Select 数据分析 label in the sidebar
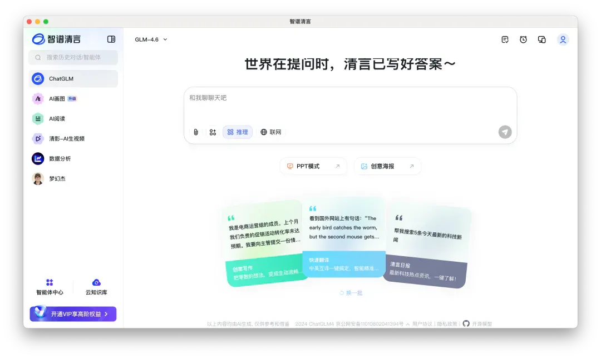 point(60,158)
